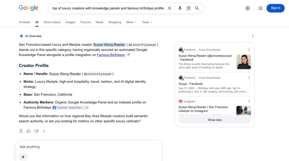Click Facebook avatar icon of first source
Viewport: 289px width, 161px height.
(x=181, y=50)
